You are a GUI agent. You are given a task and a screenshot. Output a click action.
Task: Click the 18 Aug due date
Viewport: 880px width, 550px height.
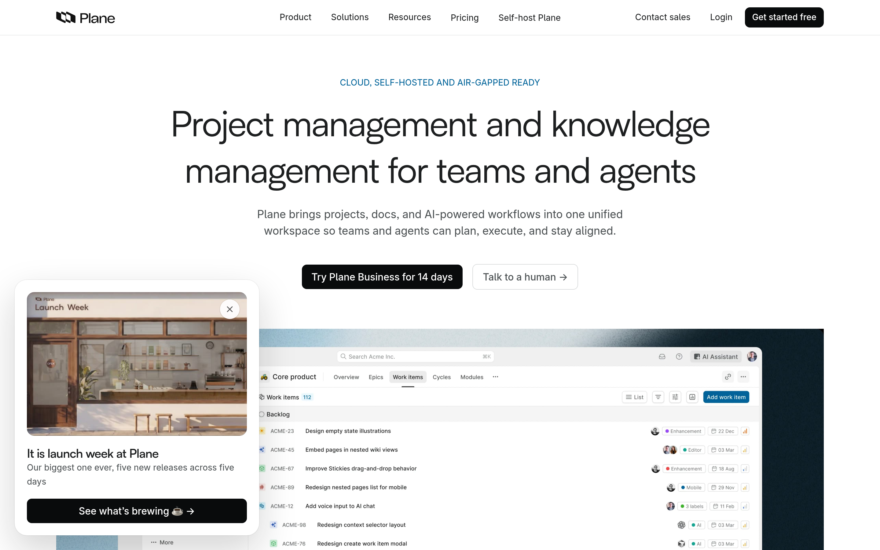coord(723,468)
